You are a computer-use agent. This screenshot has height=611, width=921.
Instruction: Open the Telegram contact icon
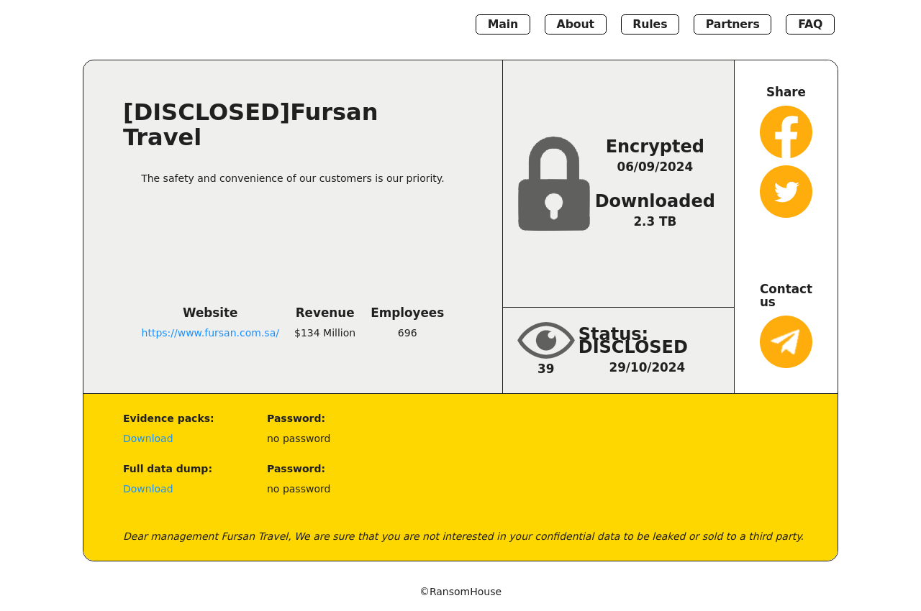click(786, 342)
